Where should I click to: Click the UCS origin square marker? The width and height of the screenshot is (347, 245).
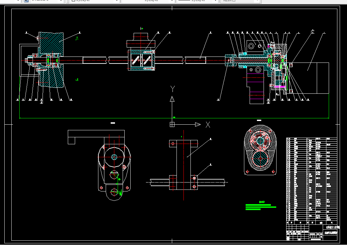(x=172, y=124)
